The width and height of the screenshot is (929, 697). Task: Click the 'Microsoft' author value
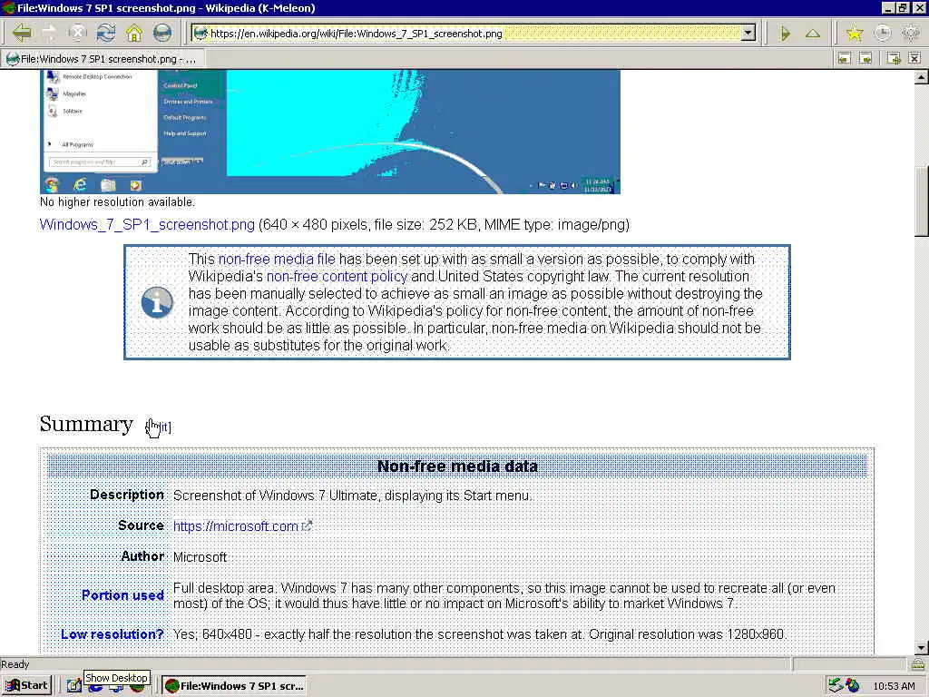point(200,557)
